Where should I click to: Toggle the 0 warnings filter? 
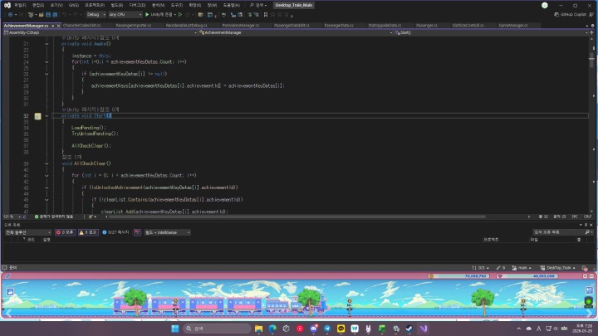87,232
